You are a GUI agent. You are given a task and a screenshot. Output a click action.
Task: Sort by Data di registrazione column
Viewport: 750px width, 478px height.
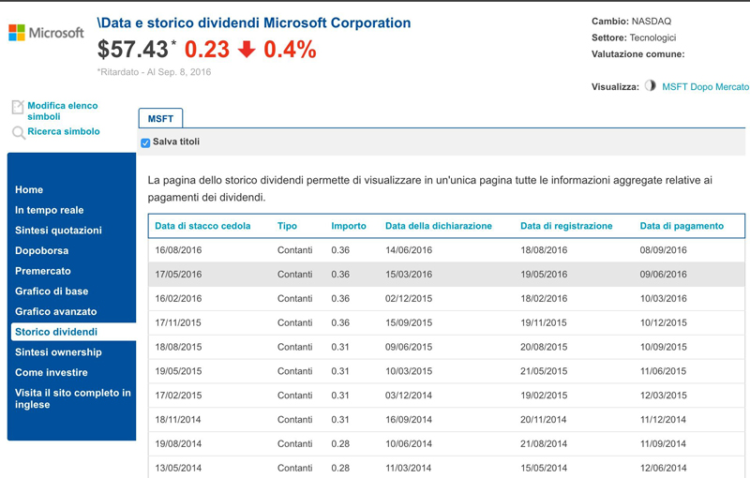(x=566, y=226)
